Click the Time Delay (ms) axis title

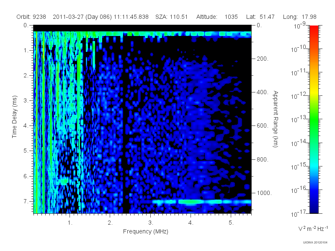click(14, 117)
